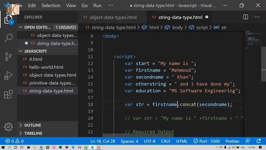Click the html cube icon in breadcrumb

click(x=144, y=27)
